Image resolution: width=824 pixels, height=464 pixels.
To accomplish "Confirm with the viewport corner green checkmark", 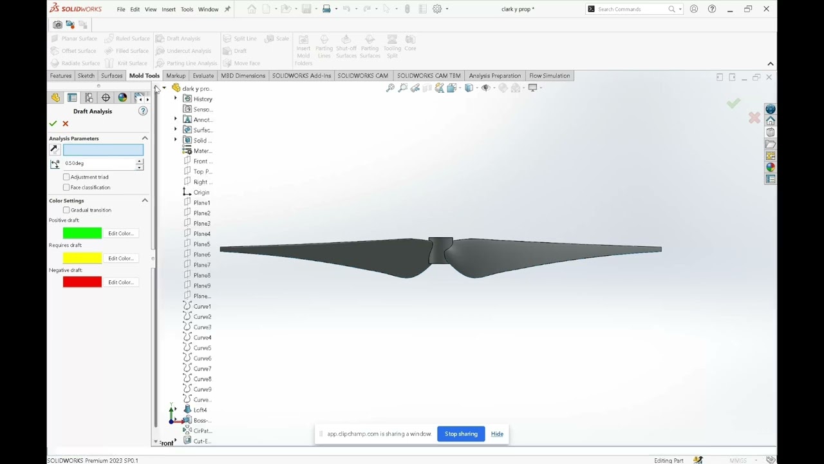I will (733, 103).
